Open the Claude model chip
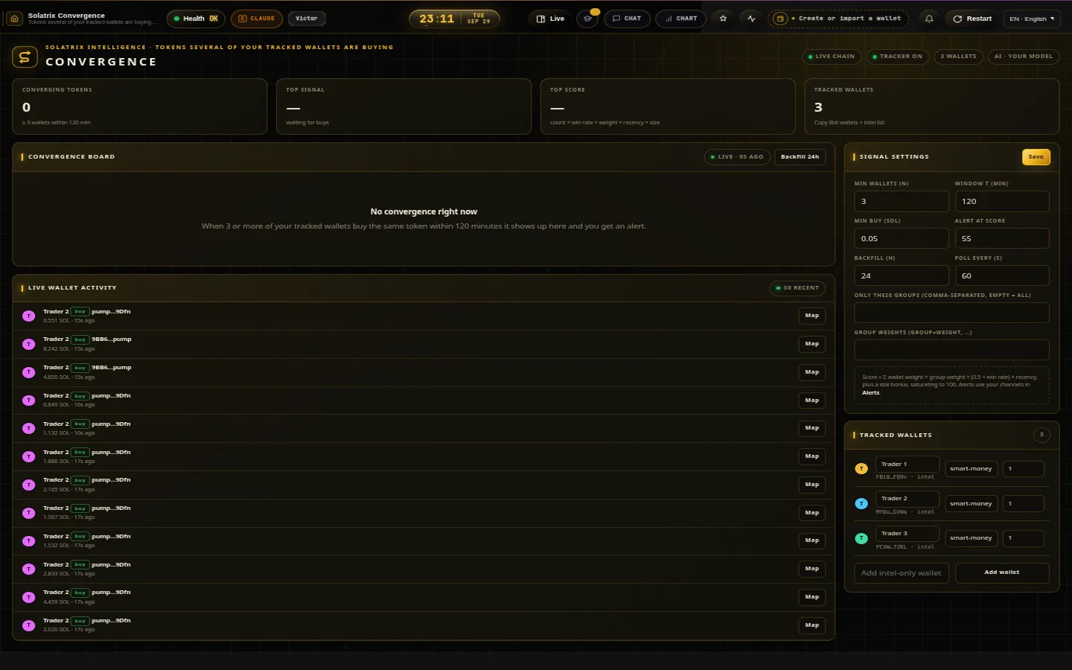The width and height of the screenshot is (1072, 670). click(257, 19)
